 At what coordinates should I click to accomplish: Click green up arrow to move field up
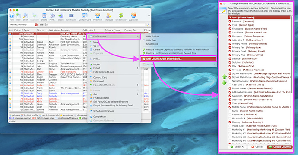(x=224, y=77)
